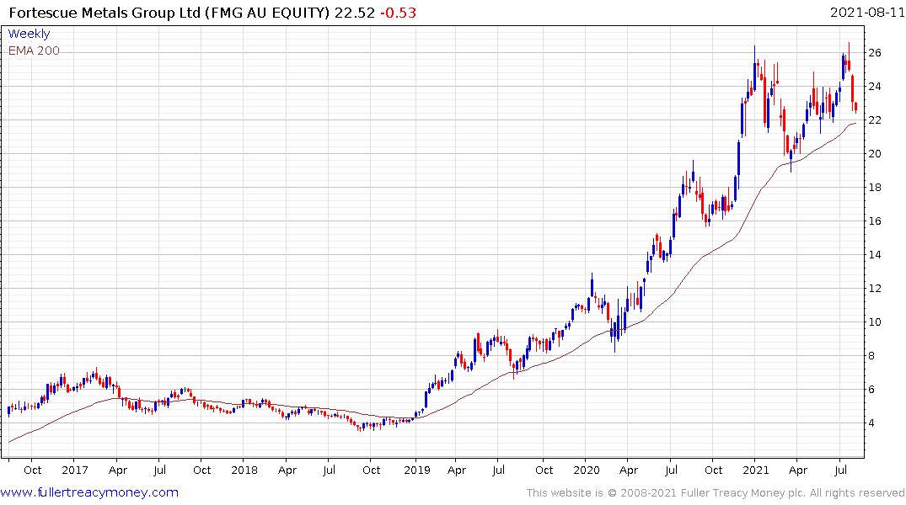Click the 14 price axis label
Screen dimensions: 906x505
[x=875, y=254]
